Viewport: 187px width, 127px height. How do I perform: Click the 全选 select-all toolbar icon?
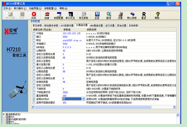[97, 15]
